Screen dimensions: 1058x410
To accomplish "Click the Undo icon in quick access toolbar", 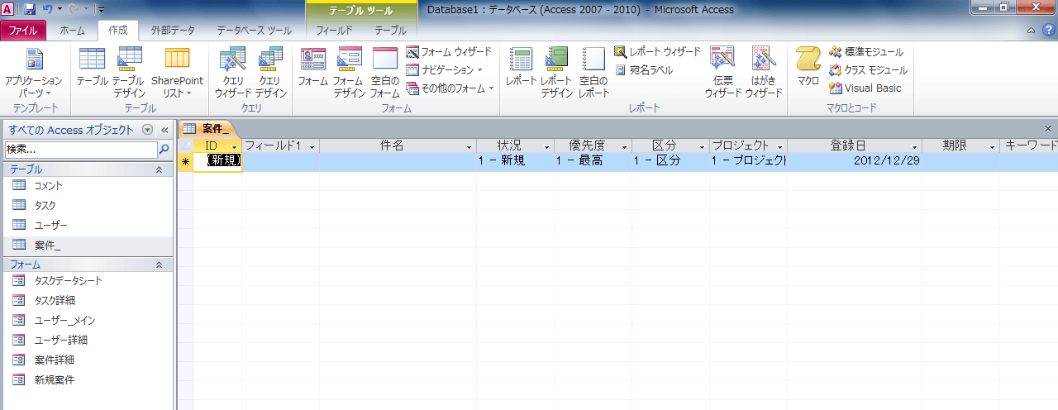I will point(47,8).
